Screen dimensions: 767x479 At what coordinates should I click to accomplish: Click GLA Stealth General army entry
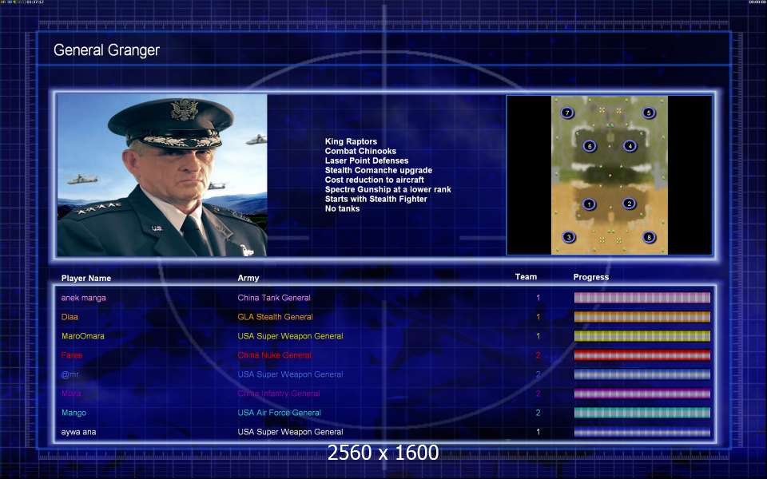[275, 317]
